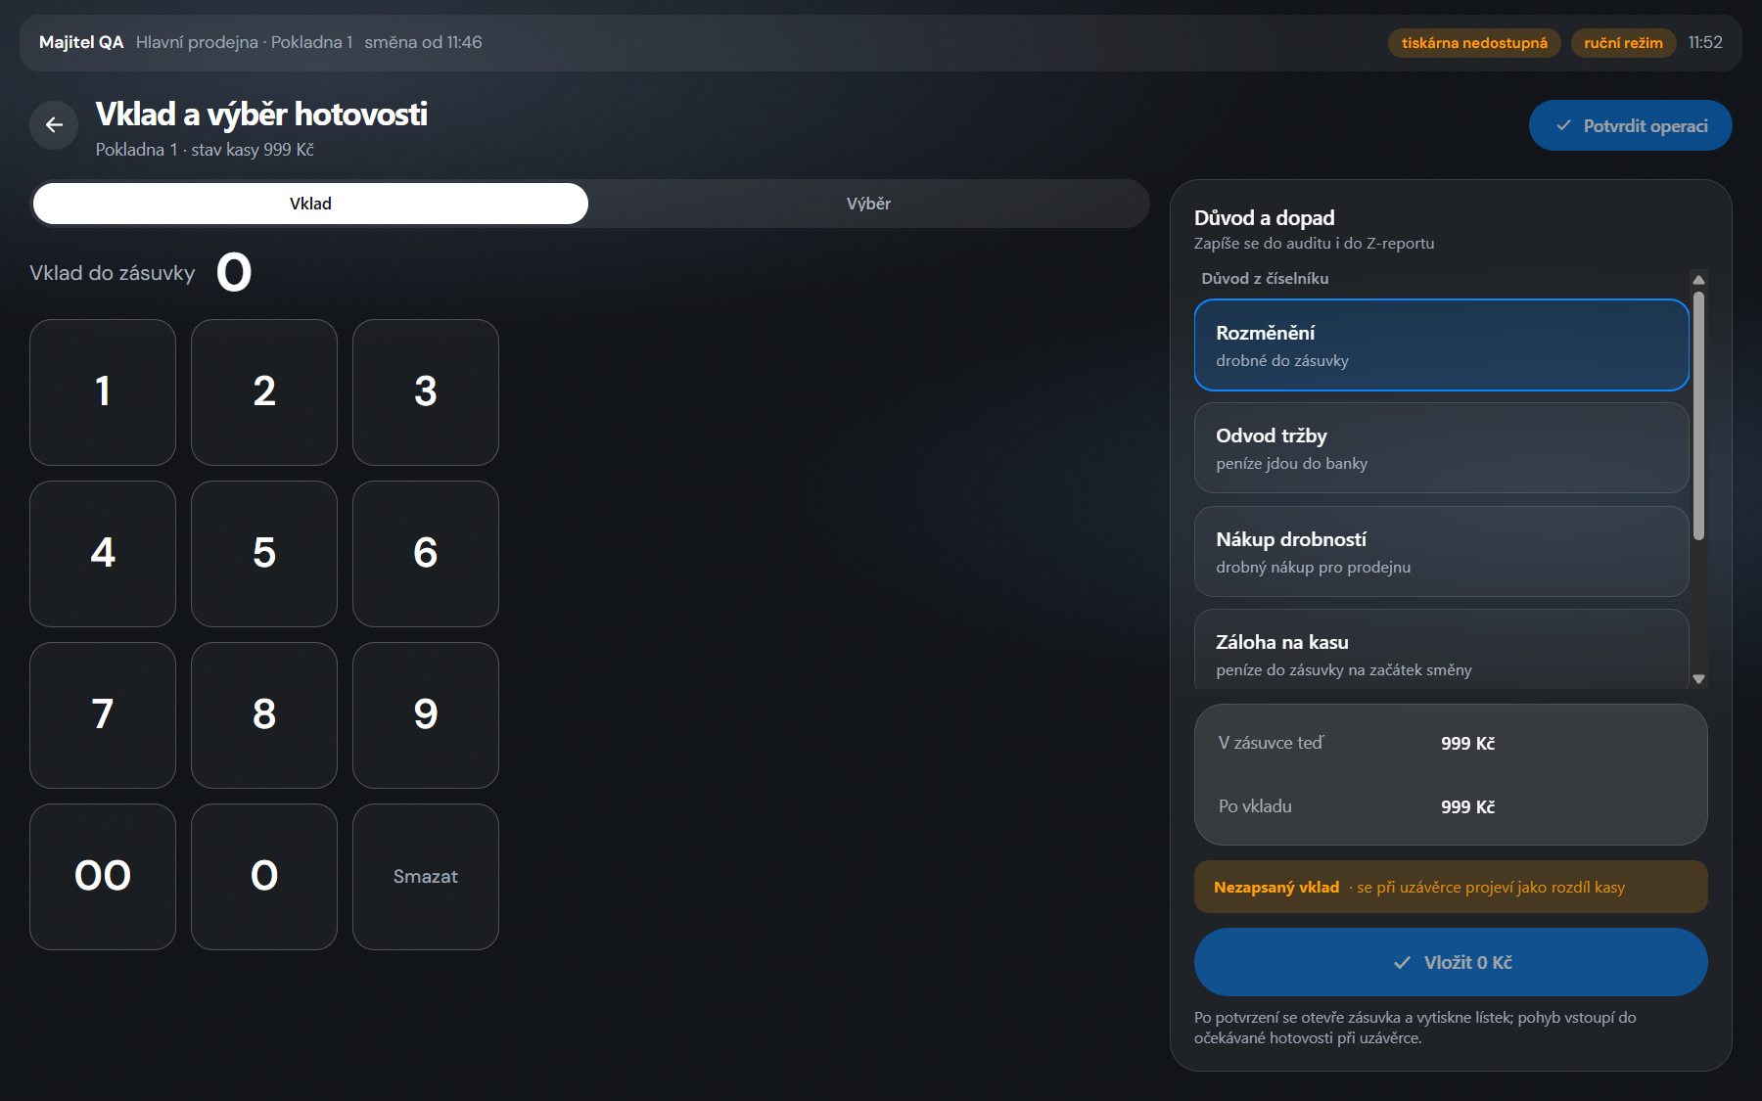Switch to the Výběr tab
This screenshot has width=1762, height=1101.
pos(868,204)
